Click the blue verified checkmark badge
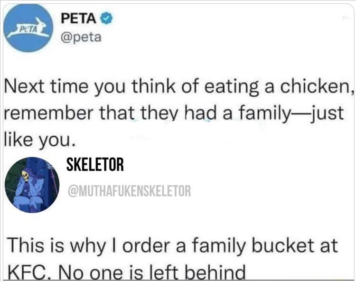Viewport: 356px width, 282px height. [x=108, y=20]
